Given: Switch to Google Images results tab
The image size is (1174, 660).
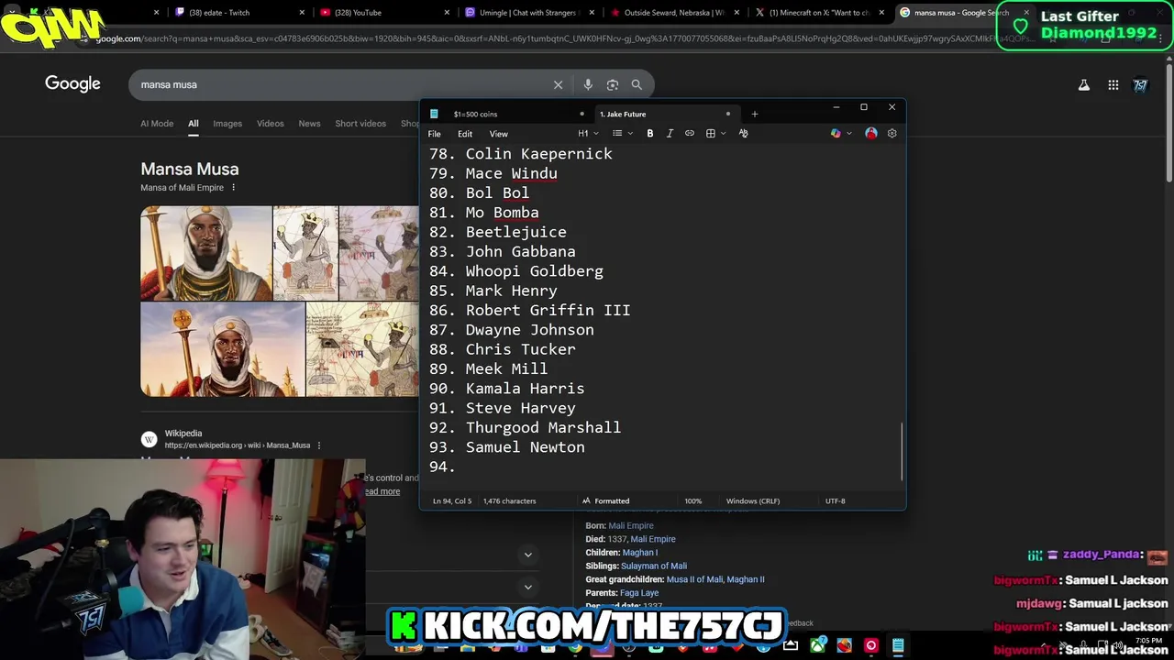Looking at the screenshot, I should (x=227, y=124).
